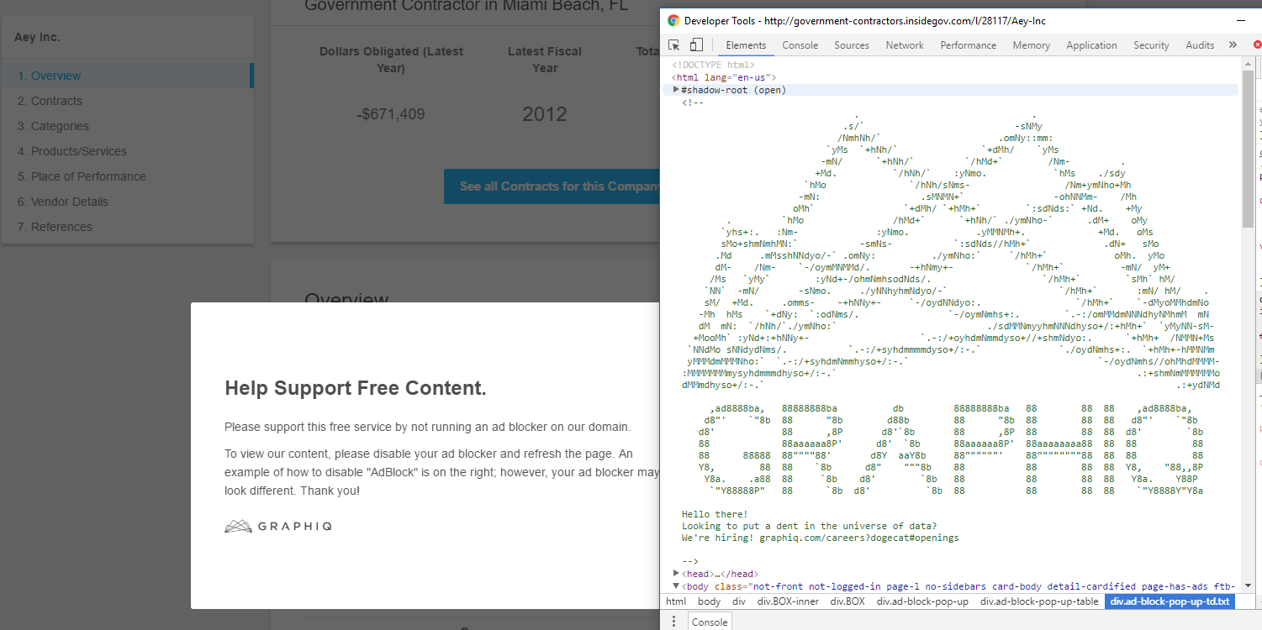
Task: Click the Aey Inc. sidebar title
Action: (37, 38)
